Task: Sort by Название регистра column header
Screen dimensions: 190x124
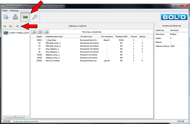Action: coord(54,36)
